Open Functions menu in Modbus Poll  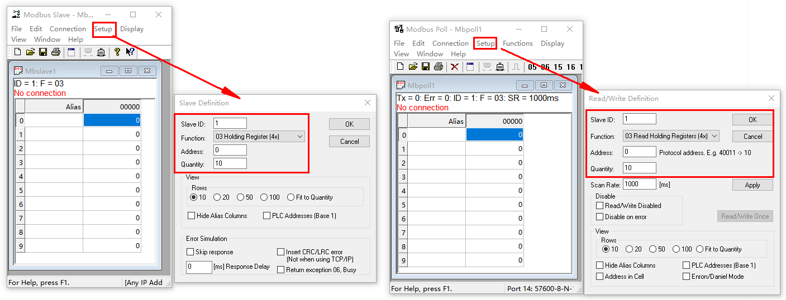pos(517,43)
